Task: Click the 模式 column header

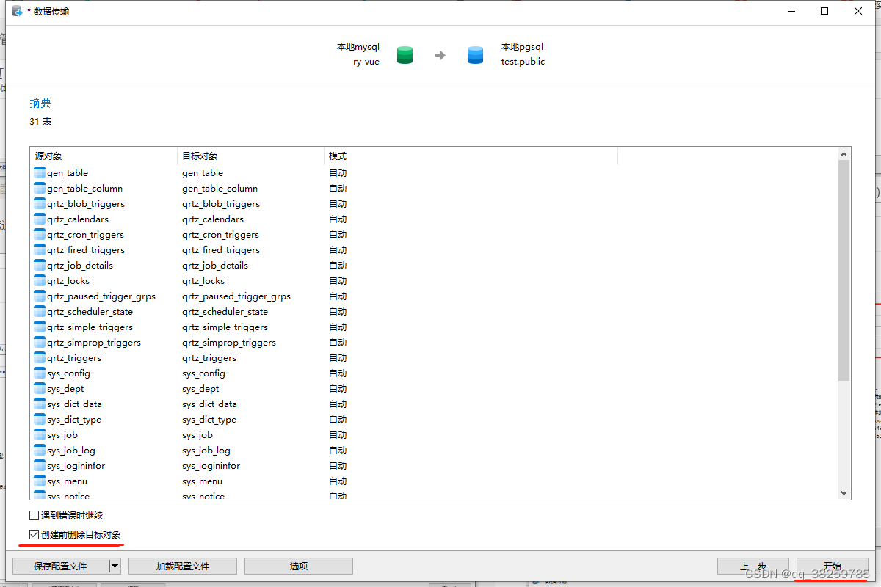Action: pos(471,156)
